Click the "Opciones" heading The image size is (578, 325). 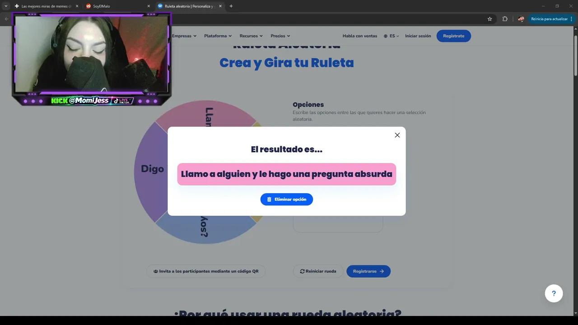click(x=308, y=105)
